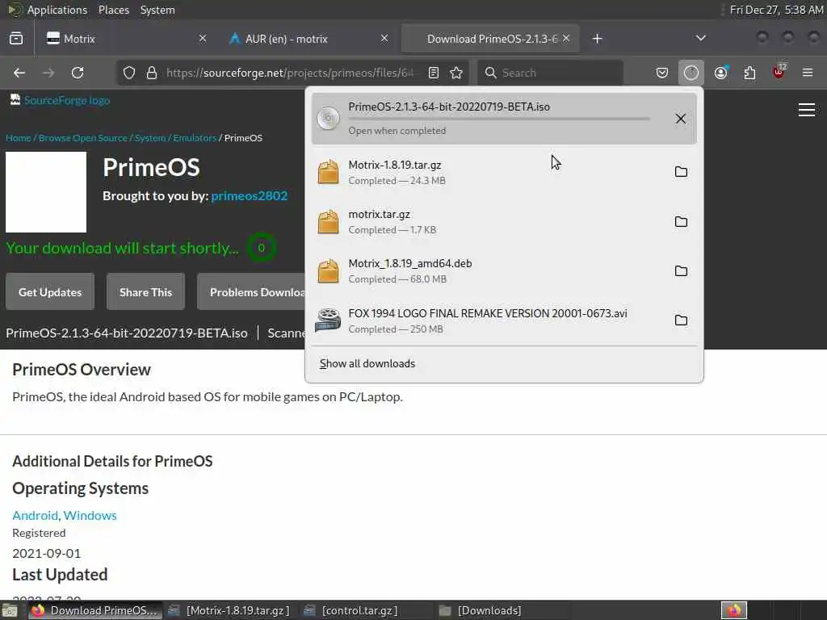This screenshot has width=827, height=620.
Task: Click the SourceForge logo
Action: (60, 100)
